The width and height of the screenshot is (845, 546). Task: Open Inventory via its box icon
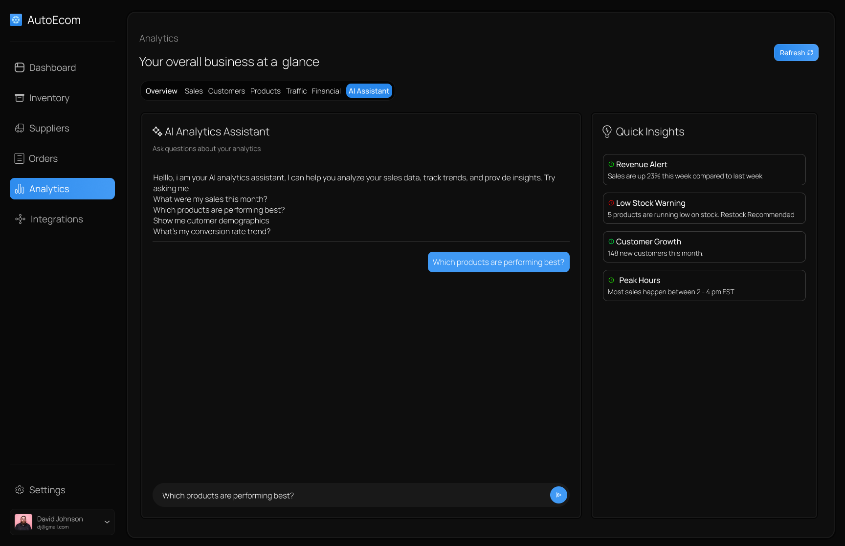click(x=20, y=98)
